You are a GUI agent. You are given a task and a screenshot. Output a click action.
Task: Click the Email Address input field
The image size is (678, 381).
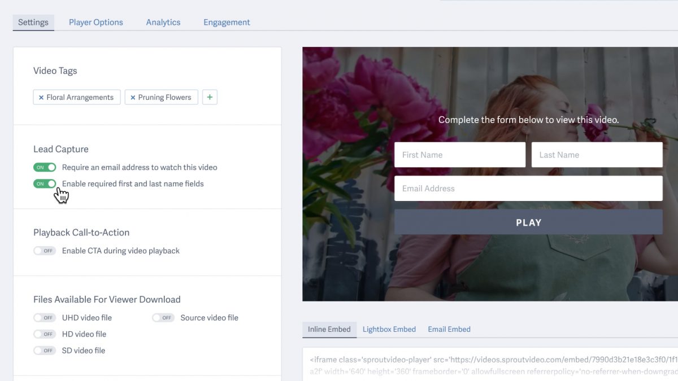click(x=528, y=188)
